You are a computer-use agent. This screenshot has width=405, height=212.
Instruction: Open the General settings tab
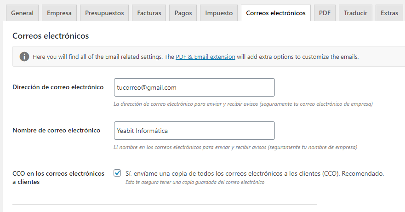pyautogui.click(x=22, y=13)
